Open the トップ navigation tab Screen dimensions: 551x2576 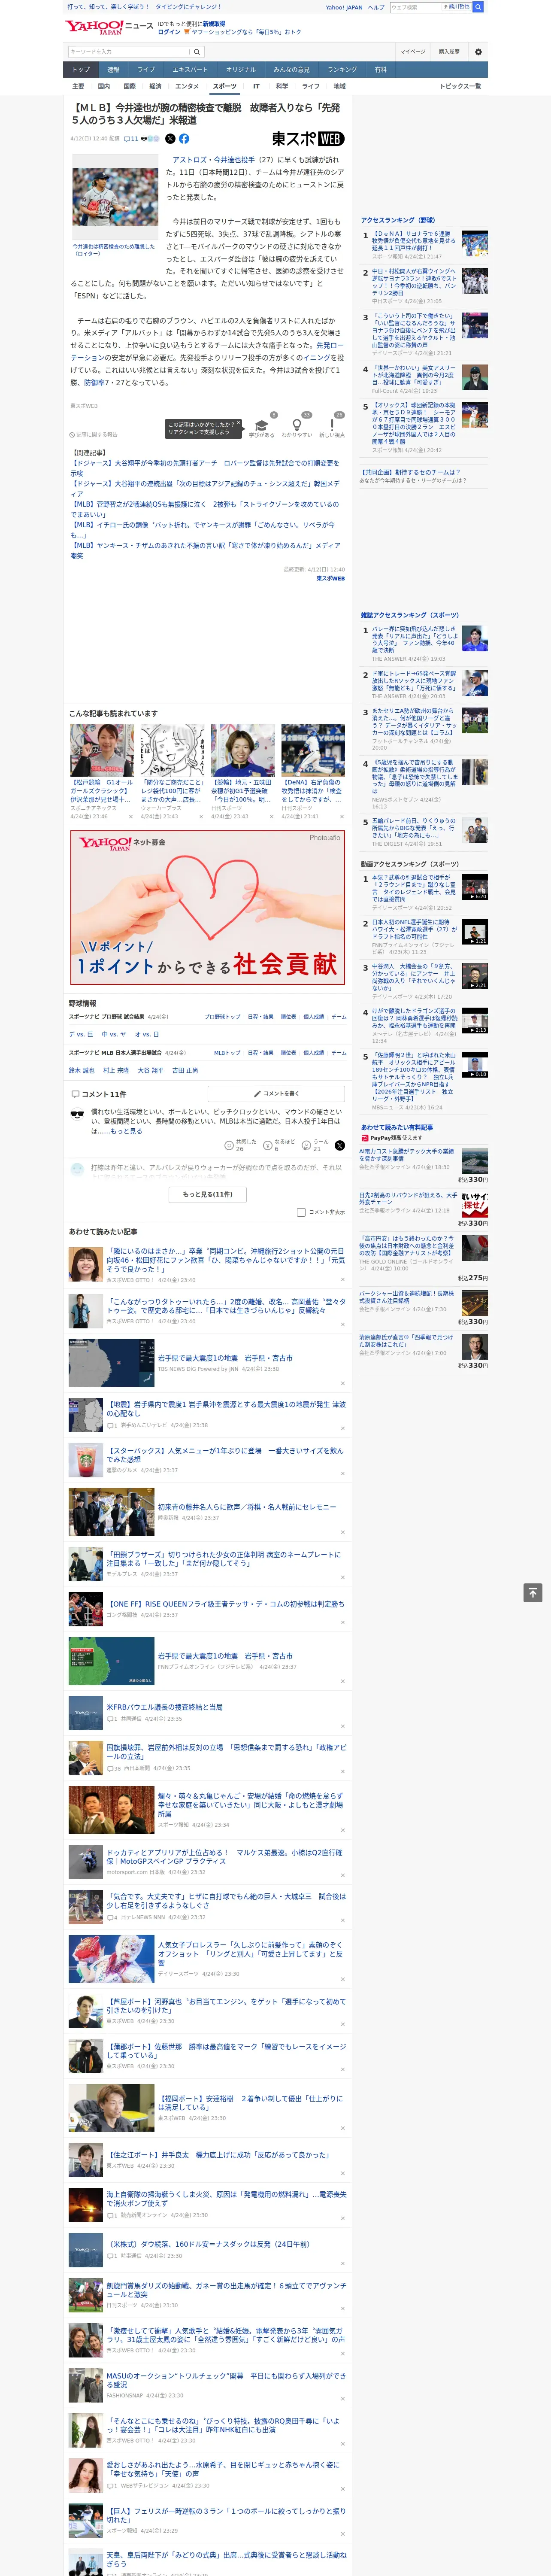(x=81, y=70)
